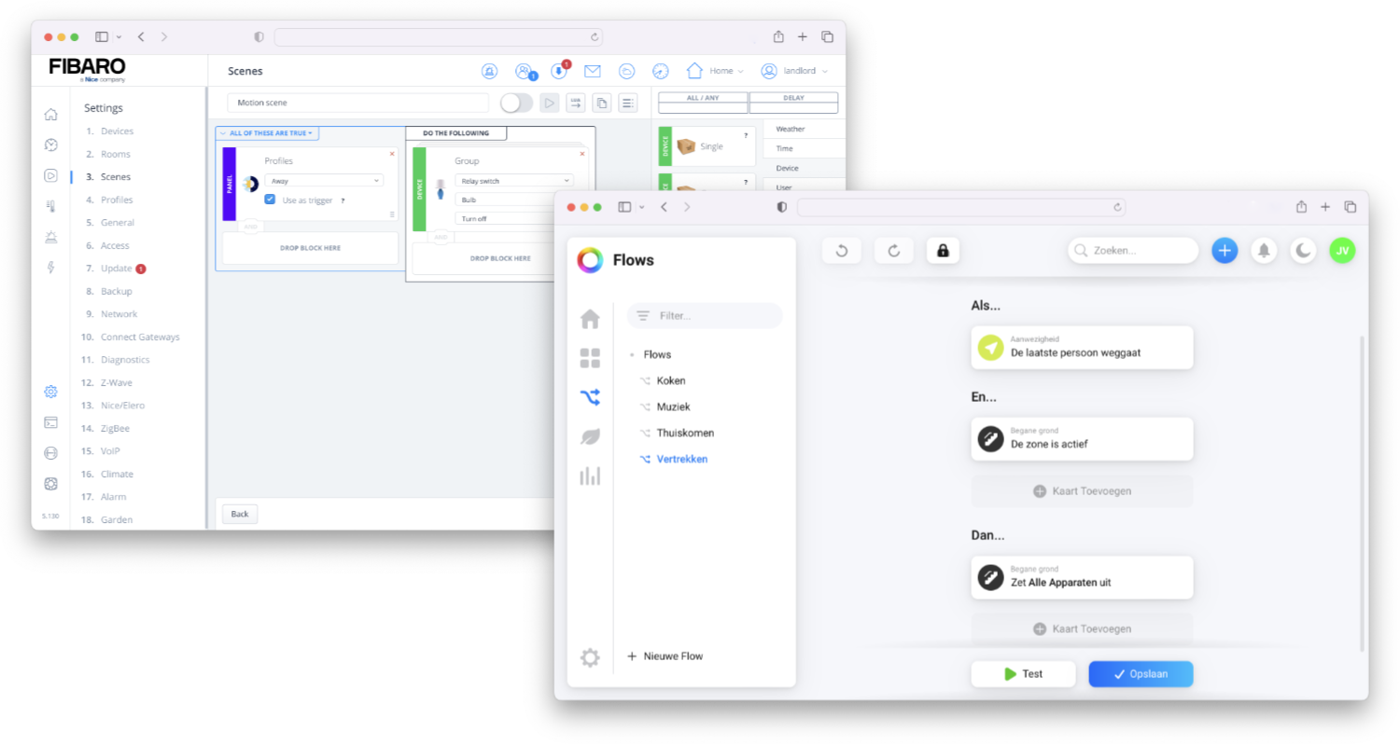Screen dimensions: 1400x744
Task: Open the Thuiskomen flow
Action: pos(685,433)
